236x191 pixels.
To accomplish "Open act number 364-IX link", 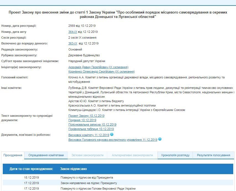I will click(x=73, y=32).
